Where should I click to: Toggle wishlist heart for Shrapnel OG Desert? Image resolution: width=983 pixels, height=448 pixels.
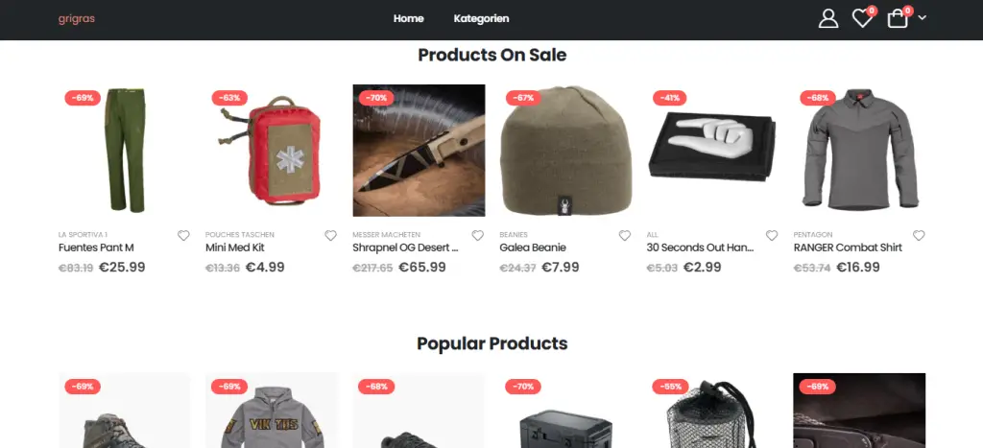(x=478, y=236)
